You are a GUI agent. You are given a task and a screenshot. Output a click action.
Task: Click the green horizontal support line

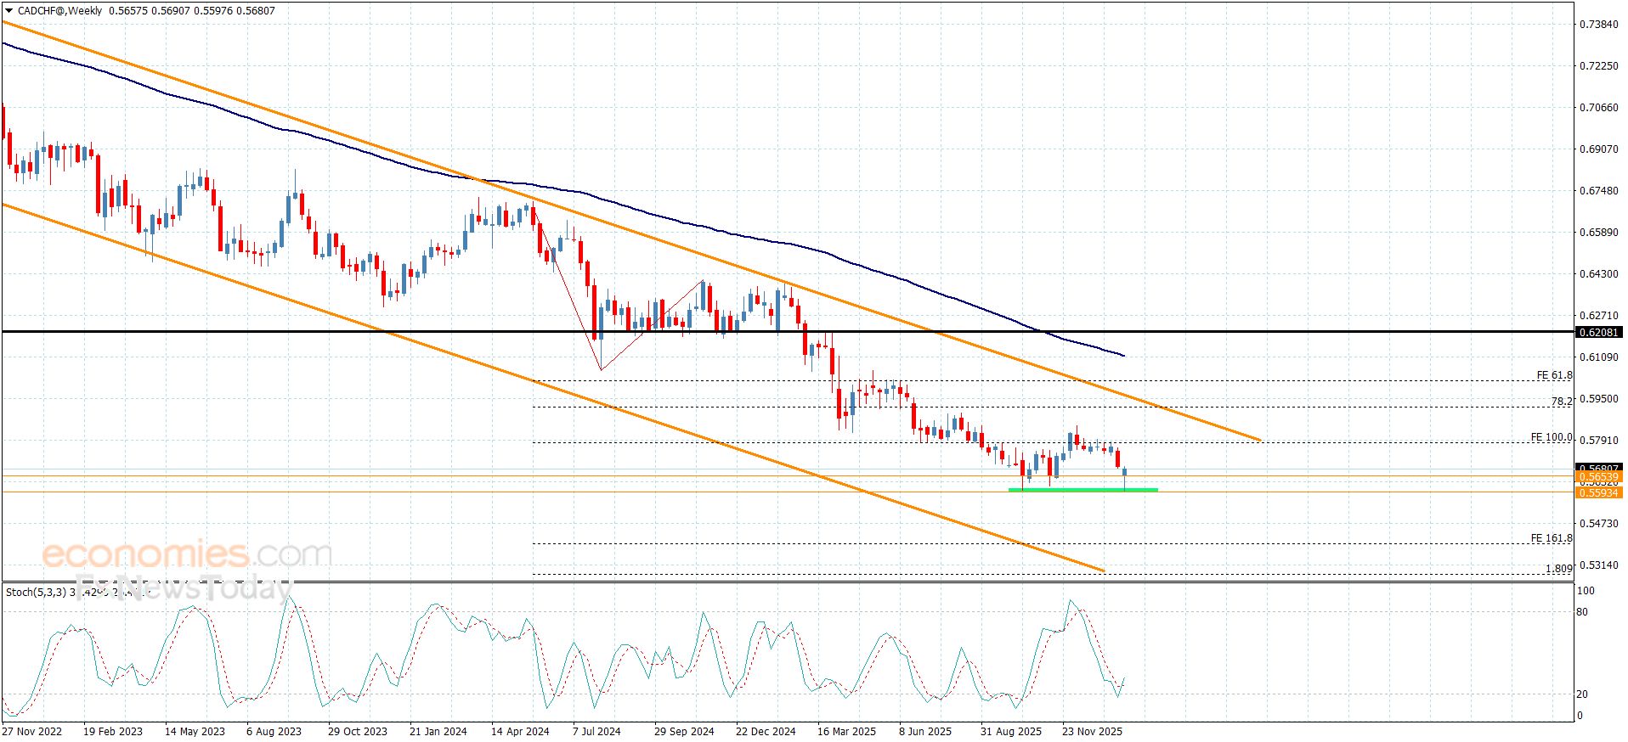coord(1082,490)
